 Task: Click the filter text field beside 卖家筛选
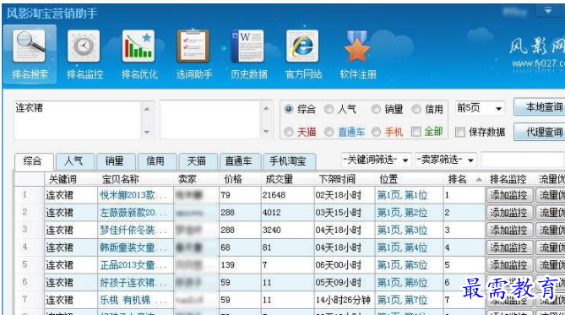[524, 160]
